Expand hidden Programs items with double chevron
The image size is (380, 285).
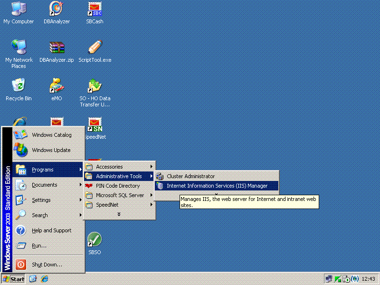point(119,214)
